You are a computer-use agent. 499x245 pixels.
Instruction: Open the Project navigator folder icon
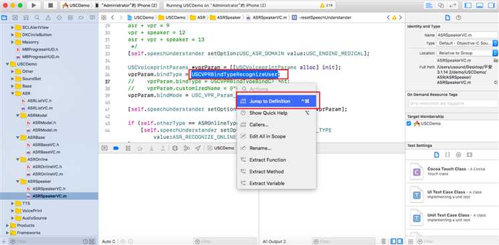pos(4,17)
